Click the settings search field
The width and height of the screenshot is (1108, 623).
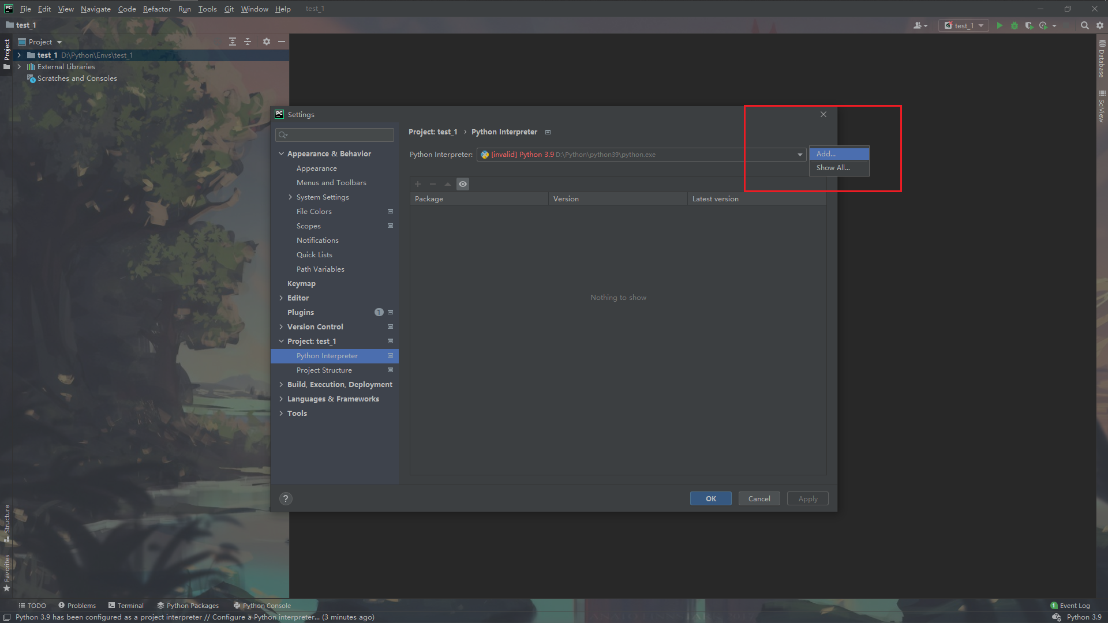click(x=335, y=135)
